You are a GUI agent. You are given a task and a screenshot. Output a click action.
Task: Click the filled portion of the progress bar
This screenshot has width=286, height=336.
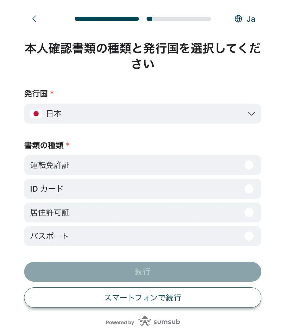(107, 19)
